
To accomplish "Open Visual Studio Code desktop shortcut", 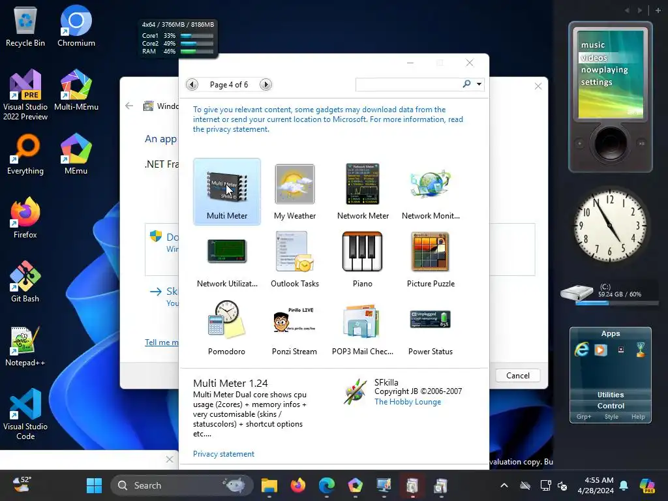I will [x=25, y=414].
